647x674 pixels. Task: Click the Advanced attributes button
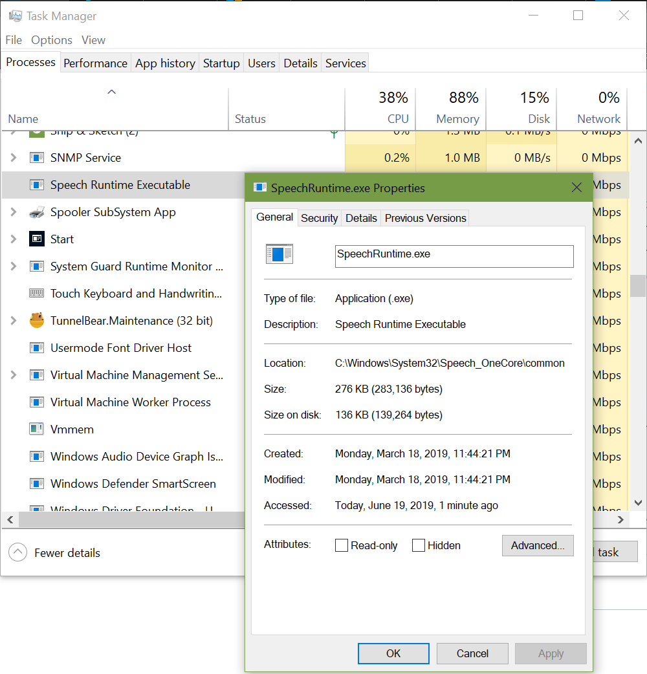click(x=538, y=545)
